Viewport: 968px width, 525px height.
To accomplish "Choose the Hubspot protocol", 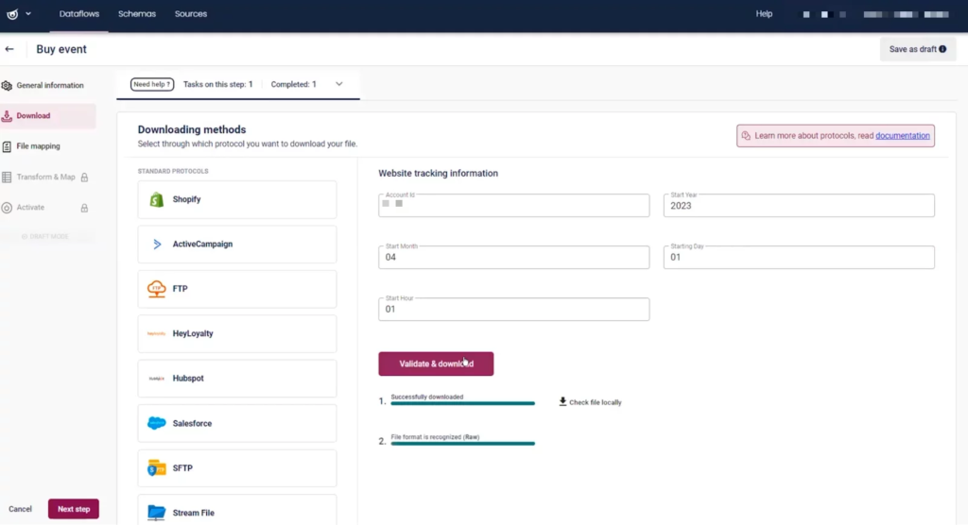I will pyautogui.click(x=237, y=379).
